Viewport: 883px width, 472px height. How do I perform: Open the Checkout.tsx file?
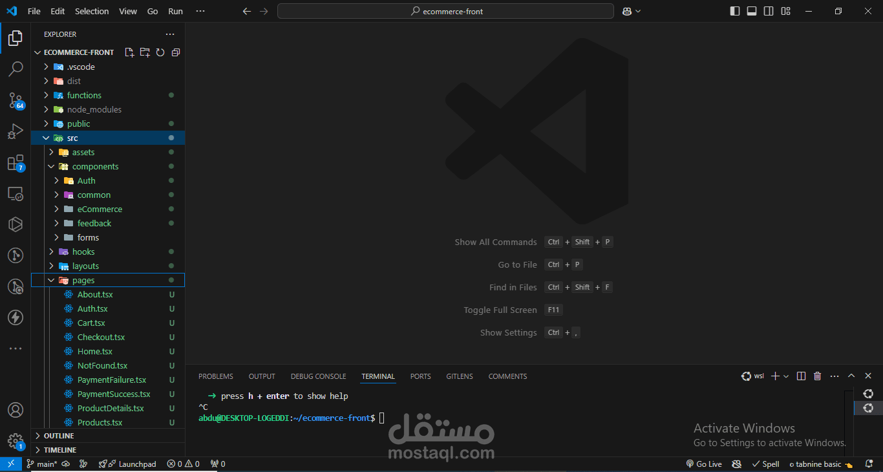108,337
